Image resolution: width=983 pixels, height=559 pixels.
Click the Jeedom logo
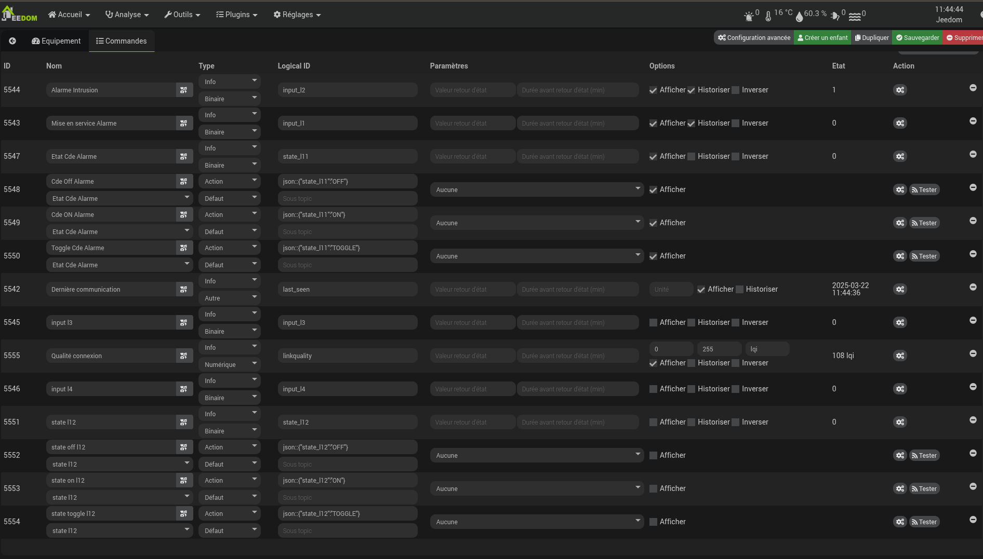[x=20, y=14]
